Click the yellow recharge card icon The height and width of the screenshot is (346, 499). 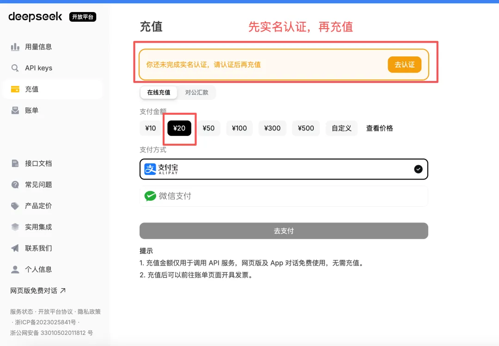click(15, 89)
